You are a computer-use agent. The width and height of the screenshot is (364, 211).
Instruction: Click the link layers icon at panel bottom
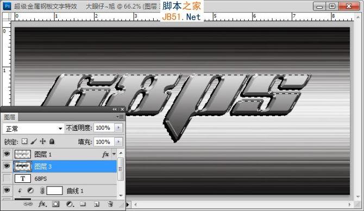(28, 204)
